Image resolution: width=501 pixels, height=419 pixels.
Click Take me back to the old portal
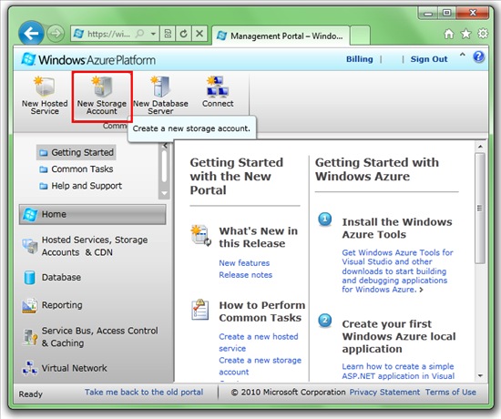pyautogui.click(x=144, y=393)
